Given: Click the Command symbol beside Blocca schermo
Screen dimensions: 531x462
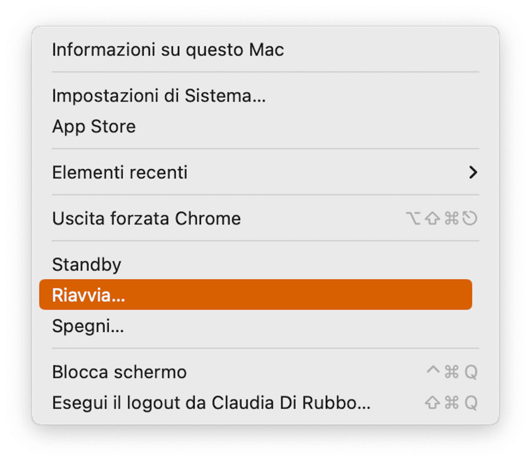Looking at the screenshot, I should point(452,372).
